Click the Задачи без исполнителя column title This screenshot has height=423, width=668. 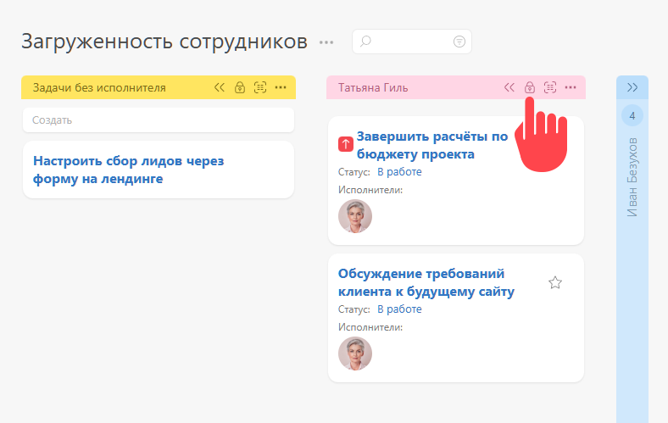99,88
